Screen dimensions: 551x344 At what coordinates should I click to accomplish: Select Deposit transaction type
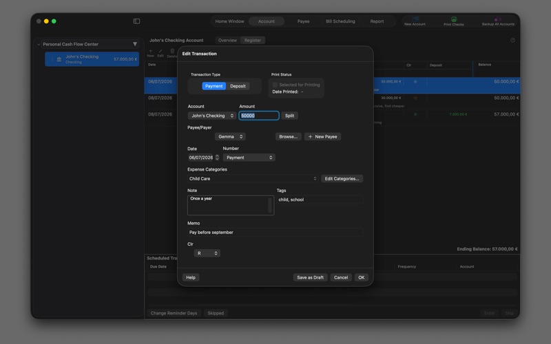click(x=238, y=86)
